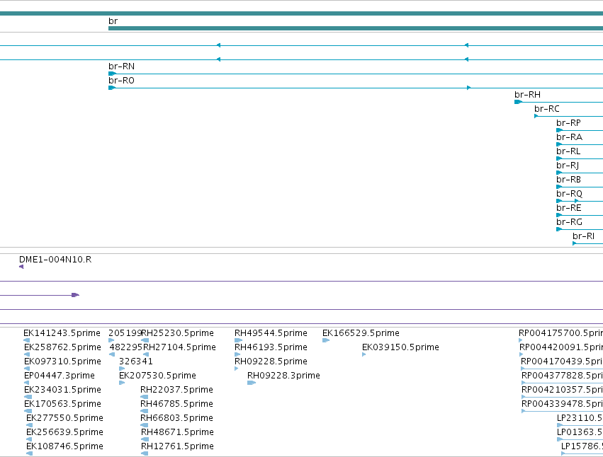The width and height of the screenshot is (603, 457).
Task: Open the RP004377828.5prime EST label
Action: [562, 376]
